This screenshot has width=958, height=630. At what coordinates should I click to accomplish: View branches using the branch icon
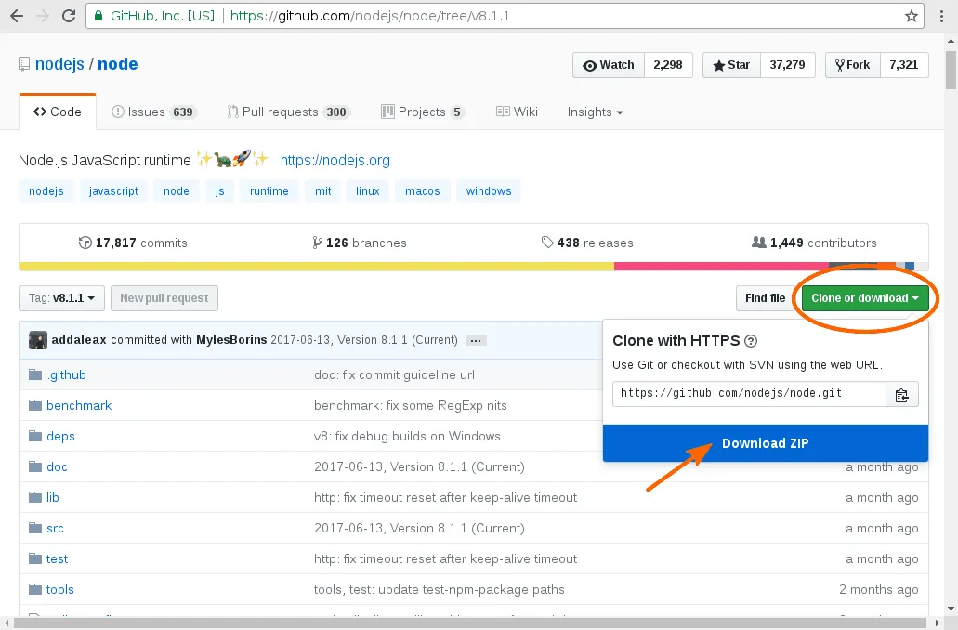click(x=317, y=242)
